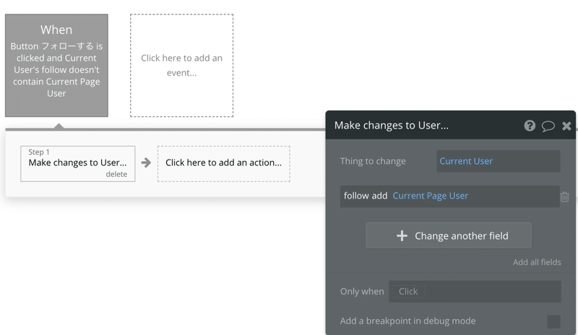Click the 'follow add' field label
The image size is (578, 335).
pyautogui.click(x=366, y=196)
